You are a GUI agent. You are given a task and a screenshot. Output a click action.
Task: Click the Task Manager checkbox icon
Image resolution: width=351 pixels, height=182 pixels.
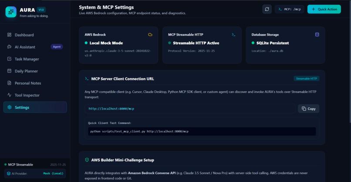click(x=9, y=59)
